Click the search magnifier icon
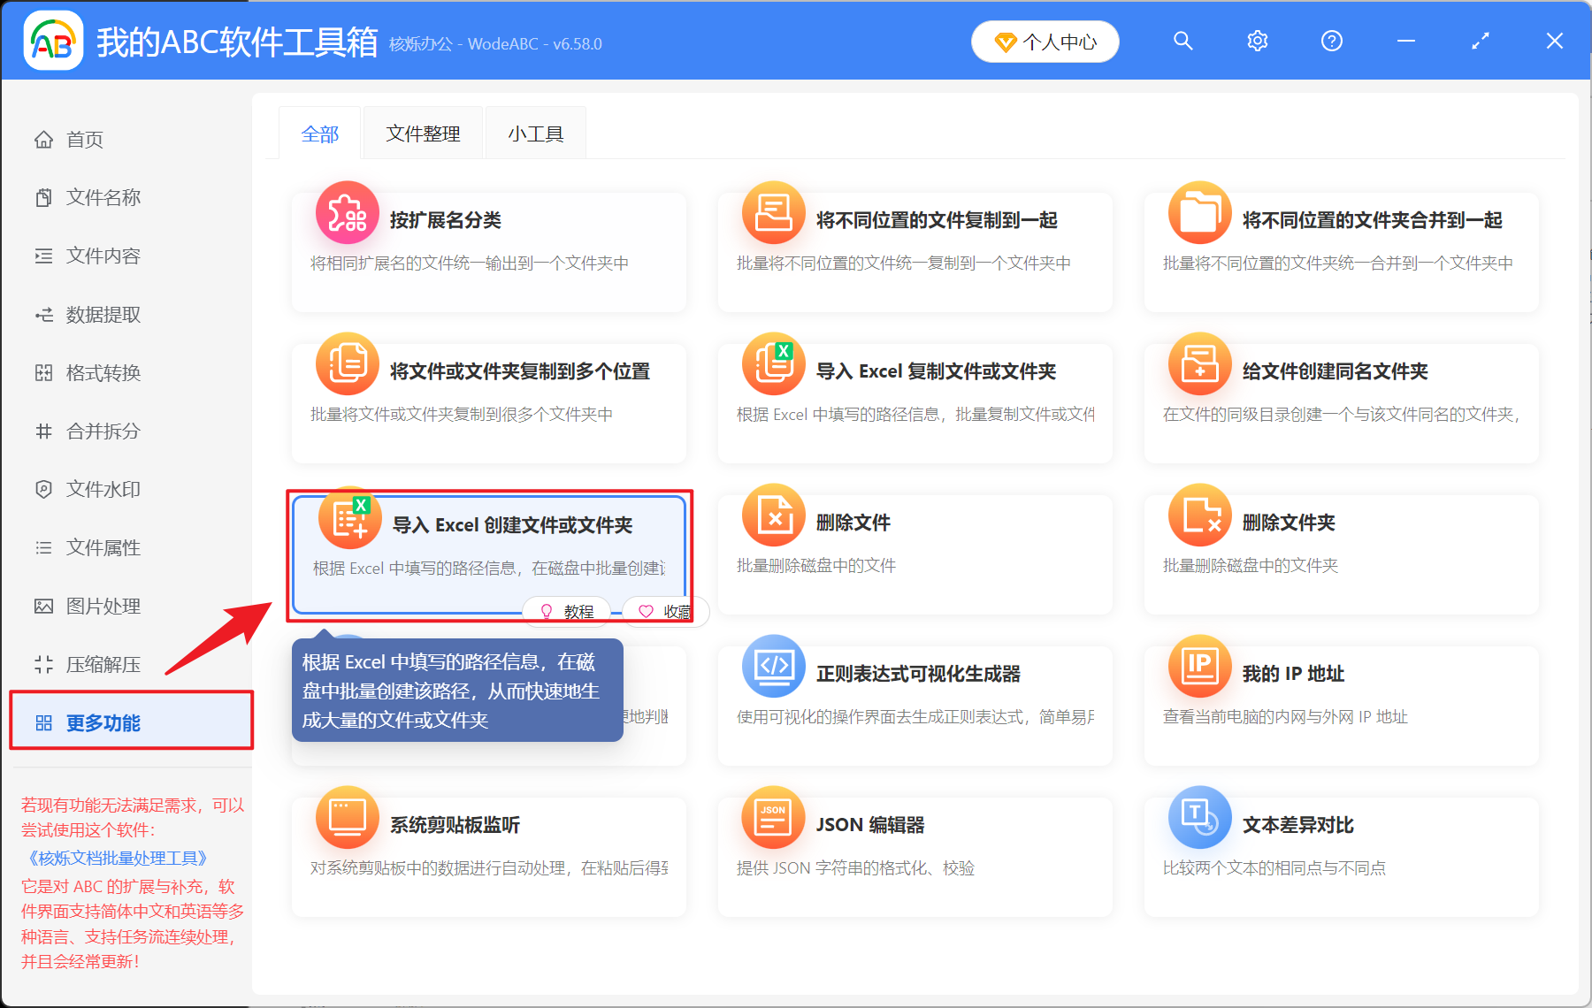 (x=1183, y=41)
